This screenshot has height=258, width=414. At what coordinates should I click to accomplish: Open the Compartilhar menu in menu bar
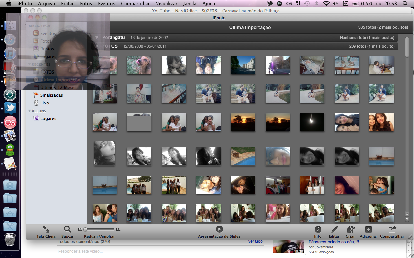point(135,4)
